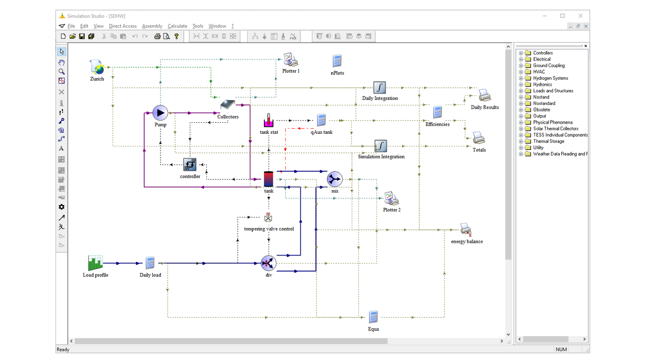Select the hand pan tool
Viewport: 646px width, 363px height.
62,62
